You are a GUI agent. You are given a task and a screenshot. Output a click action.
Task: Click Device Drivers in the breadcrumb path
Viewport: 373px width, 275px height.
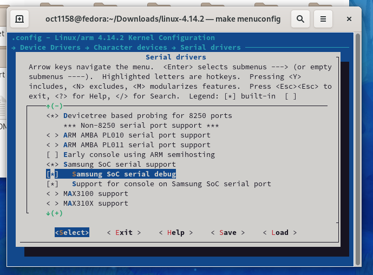click(x=50, y=48)
